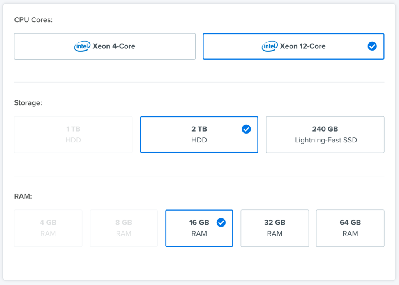Select the Xeon 4-Core CPU option
The width and height of the screenshot is (399, 285).
[105, 46]
